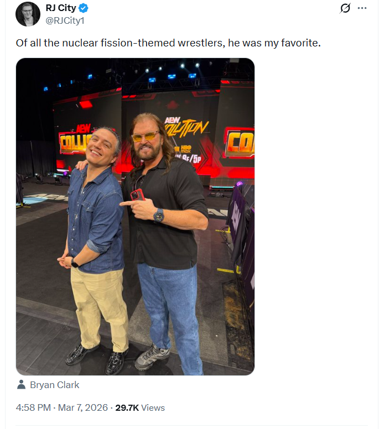Click the RJ City display name
Image resolution: width=379 pixels, height=429 pixels.
click(61, 8)
